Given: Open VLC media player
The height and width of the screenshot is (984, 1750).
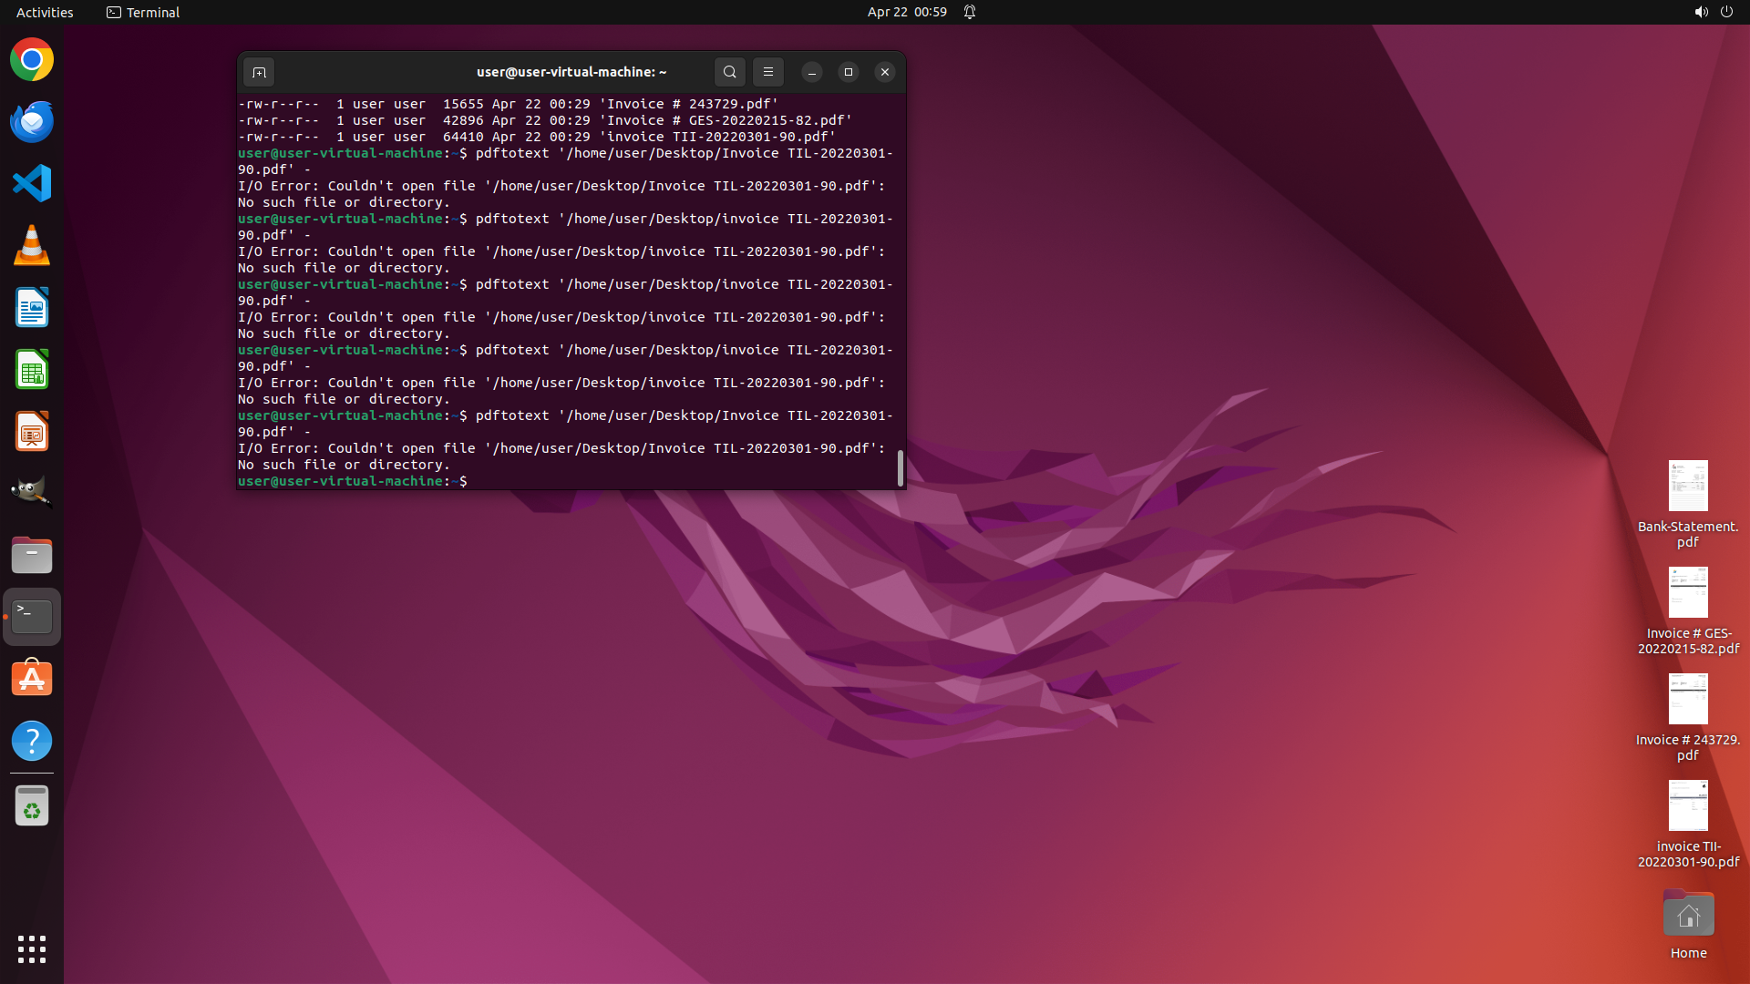Looking at the screenshot, I should pos(32,246).
